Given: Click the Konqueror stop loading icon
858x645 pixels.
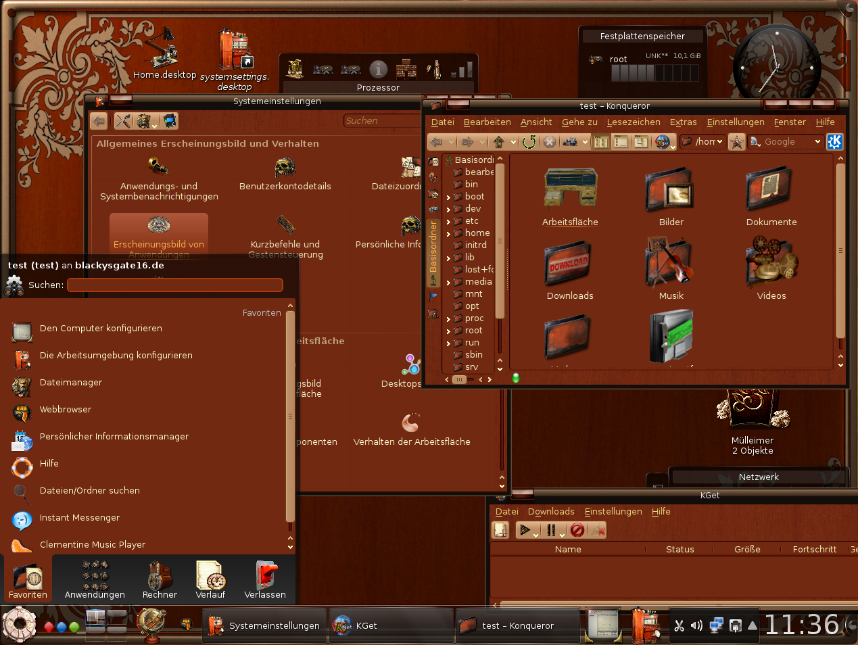Looking at the screenshot, I should [550, 141].
